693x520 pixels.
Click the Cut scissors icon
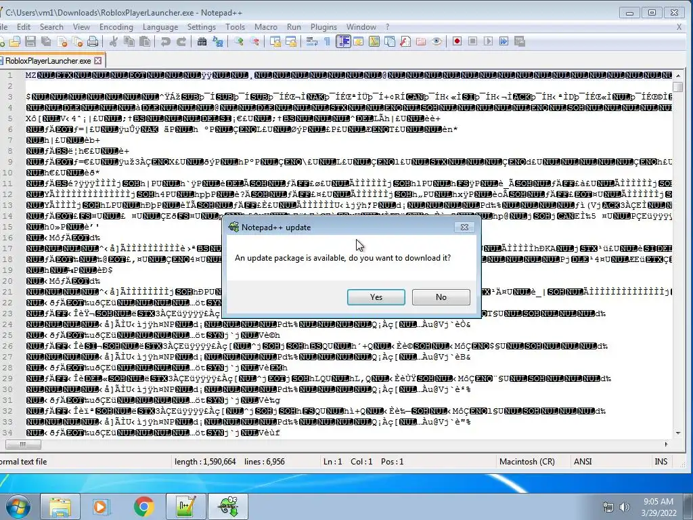pos(114,41)
